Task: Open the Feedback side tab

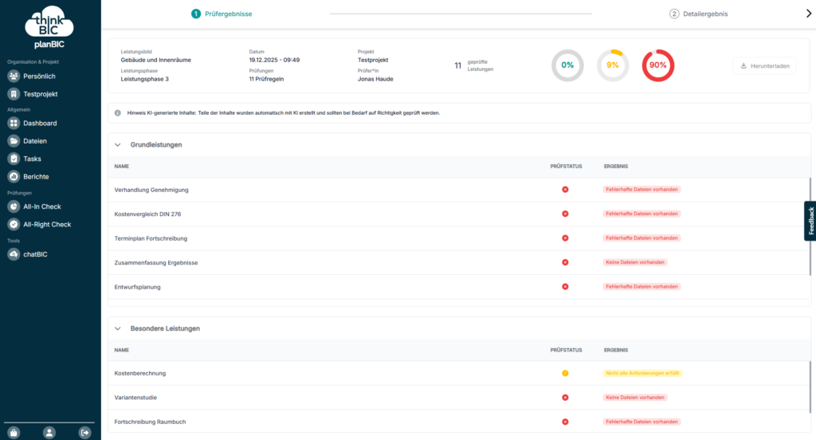Action: pyautogui.click(x=810, y=221)
